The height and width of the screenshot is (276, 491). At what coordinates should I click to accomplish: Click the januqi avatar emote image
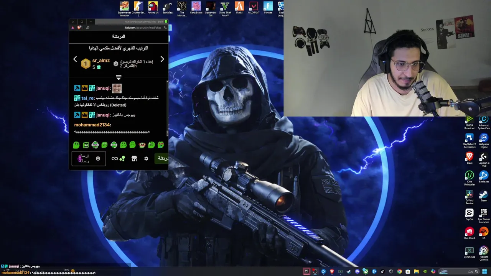[x=117, y=89]
